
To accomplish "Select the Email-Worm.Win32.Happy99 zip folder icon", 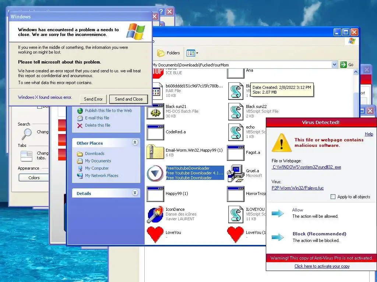I will coord(155,152).
